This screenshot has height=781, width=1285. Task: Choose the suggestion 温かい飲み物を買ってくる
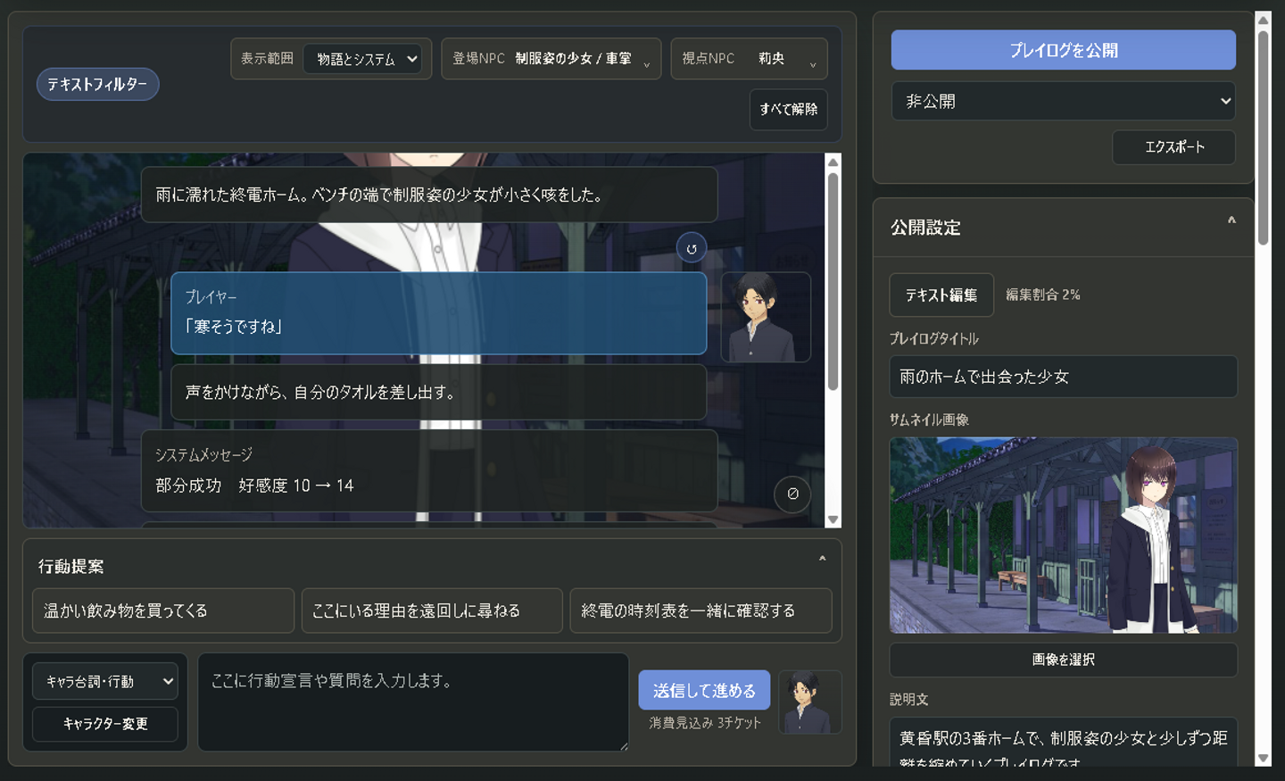pos(163,611)
